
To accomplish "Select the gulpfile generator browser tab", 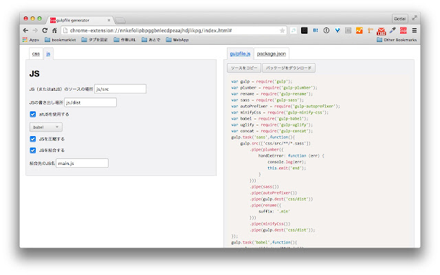I will [x=80, y=20].
